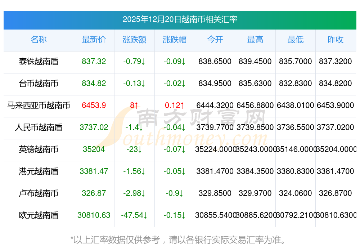Click the opening value 329.8500

(x=215, y=193)
